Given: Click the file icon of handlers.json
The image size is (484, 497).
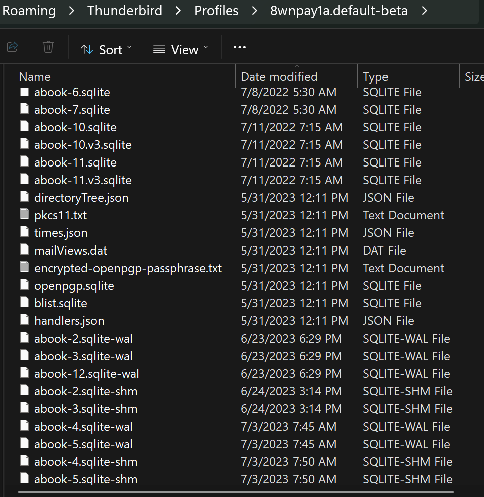Looking at the screenshot, I should 25,320.
